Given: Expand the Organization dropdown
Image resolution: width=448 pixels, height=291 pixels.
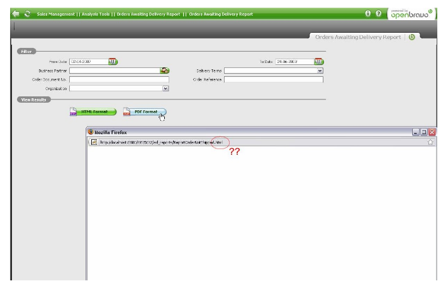Looking at the screenshot, I should [165, 89].
